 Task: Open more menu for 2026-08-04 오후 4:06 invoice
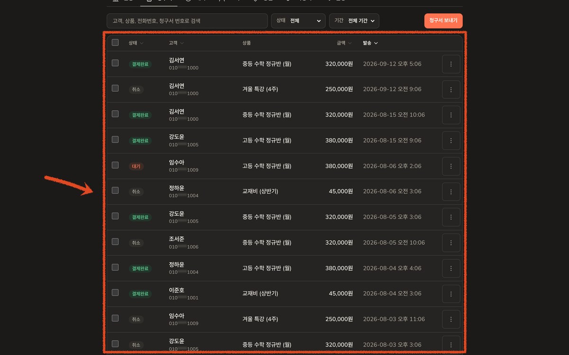pos(451,268)
